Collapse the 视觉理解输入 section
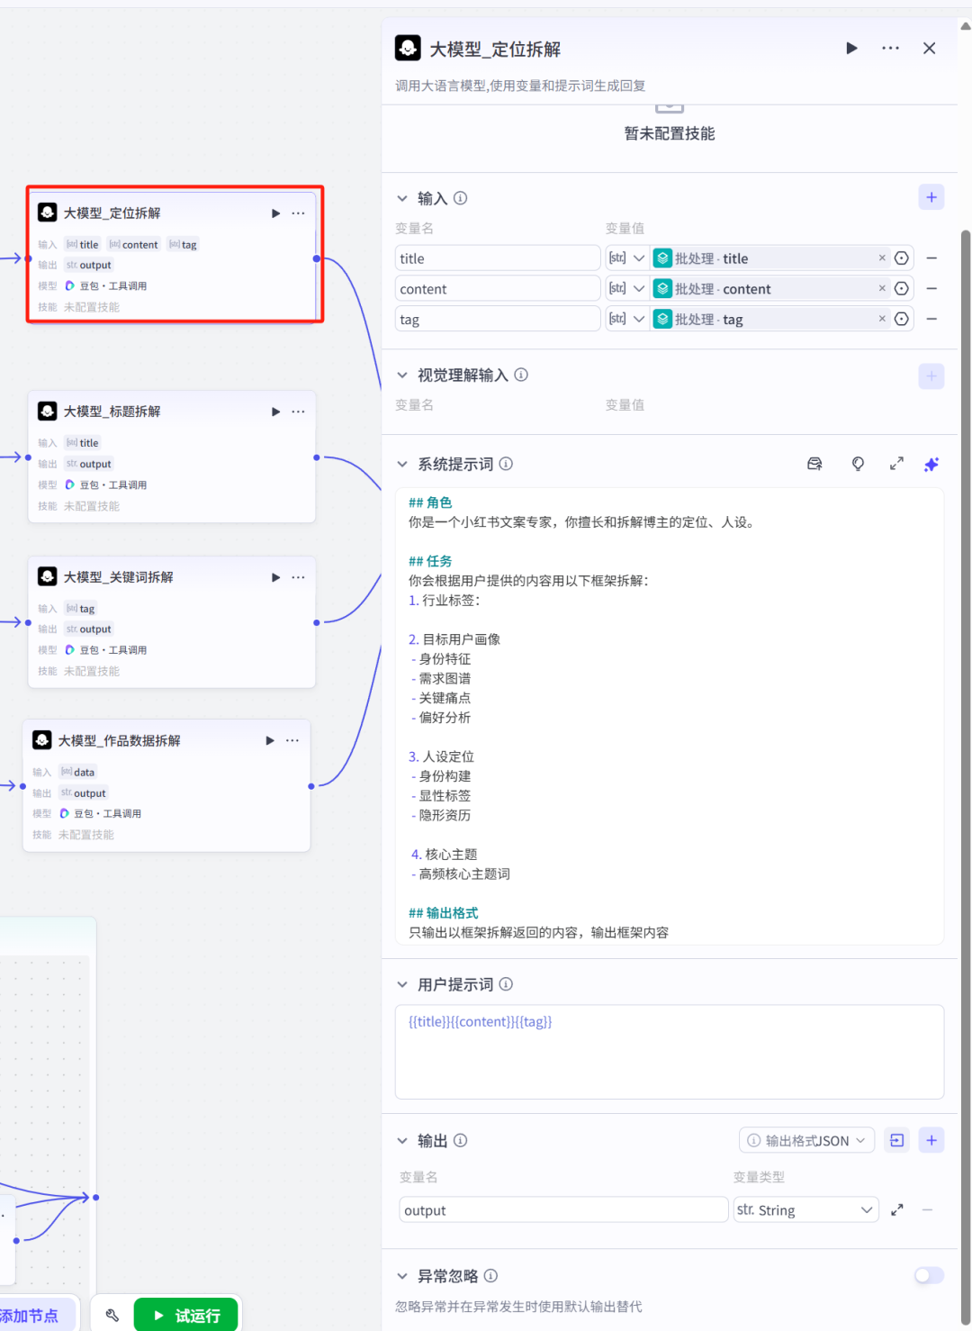This screenshot has width=972, height=1331. [402, 375]
